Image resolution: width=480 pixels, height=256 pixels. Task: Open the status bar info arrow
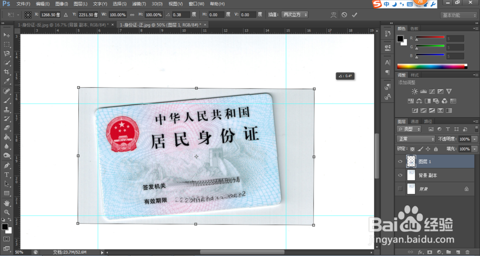pyautogui.click(x=102, y=252)
